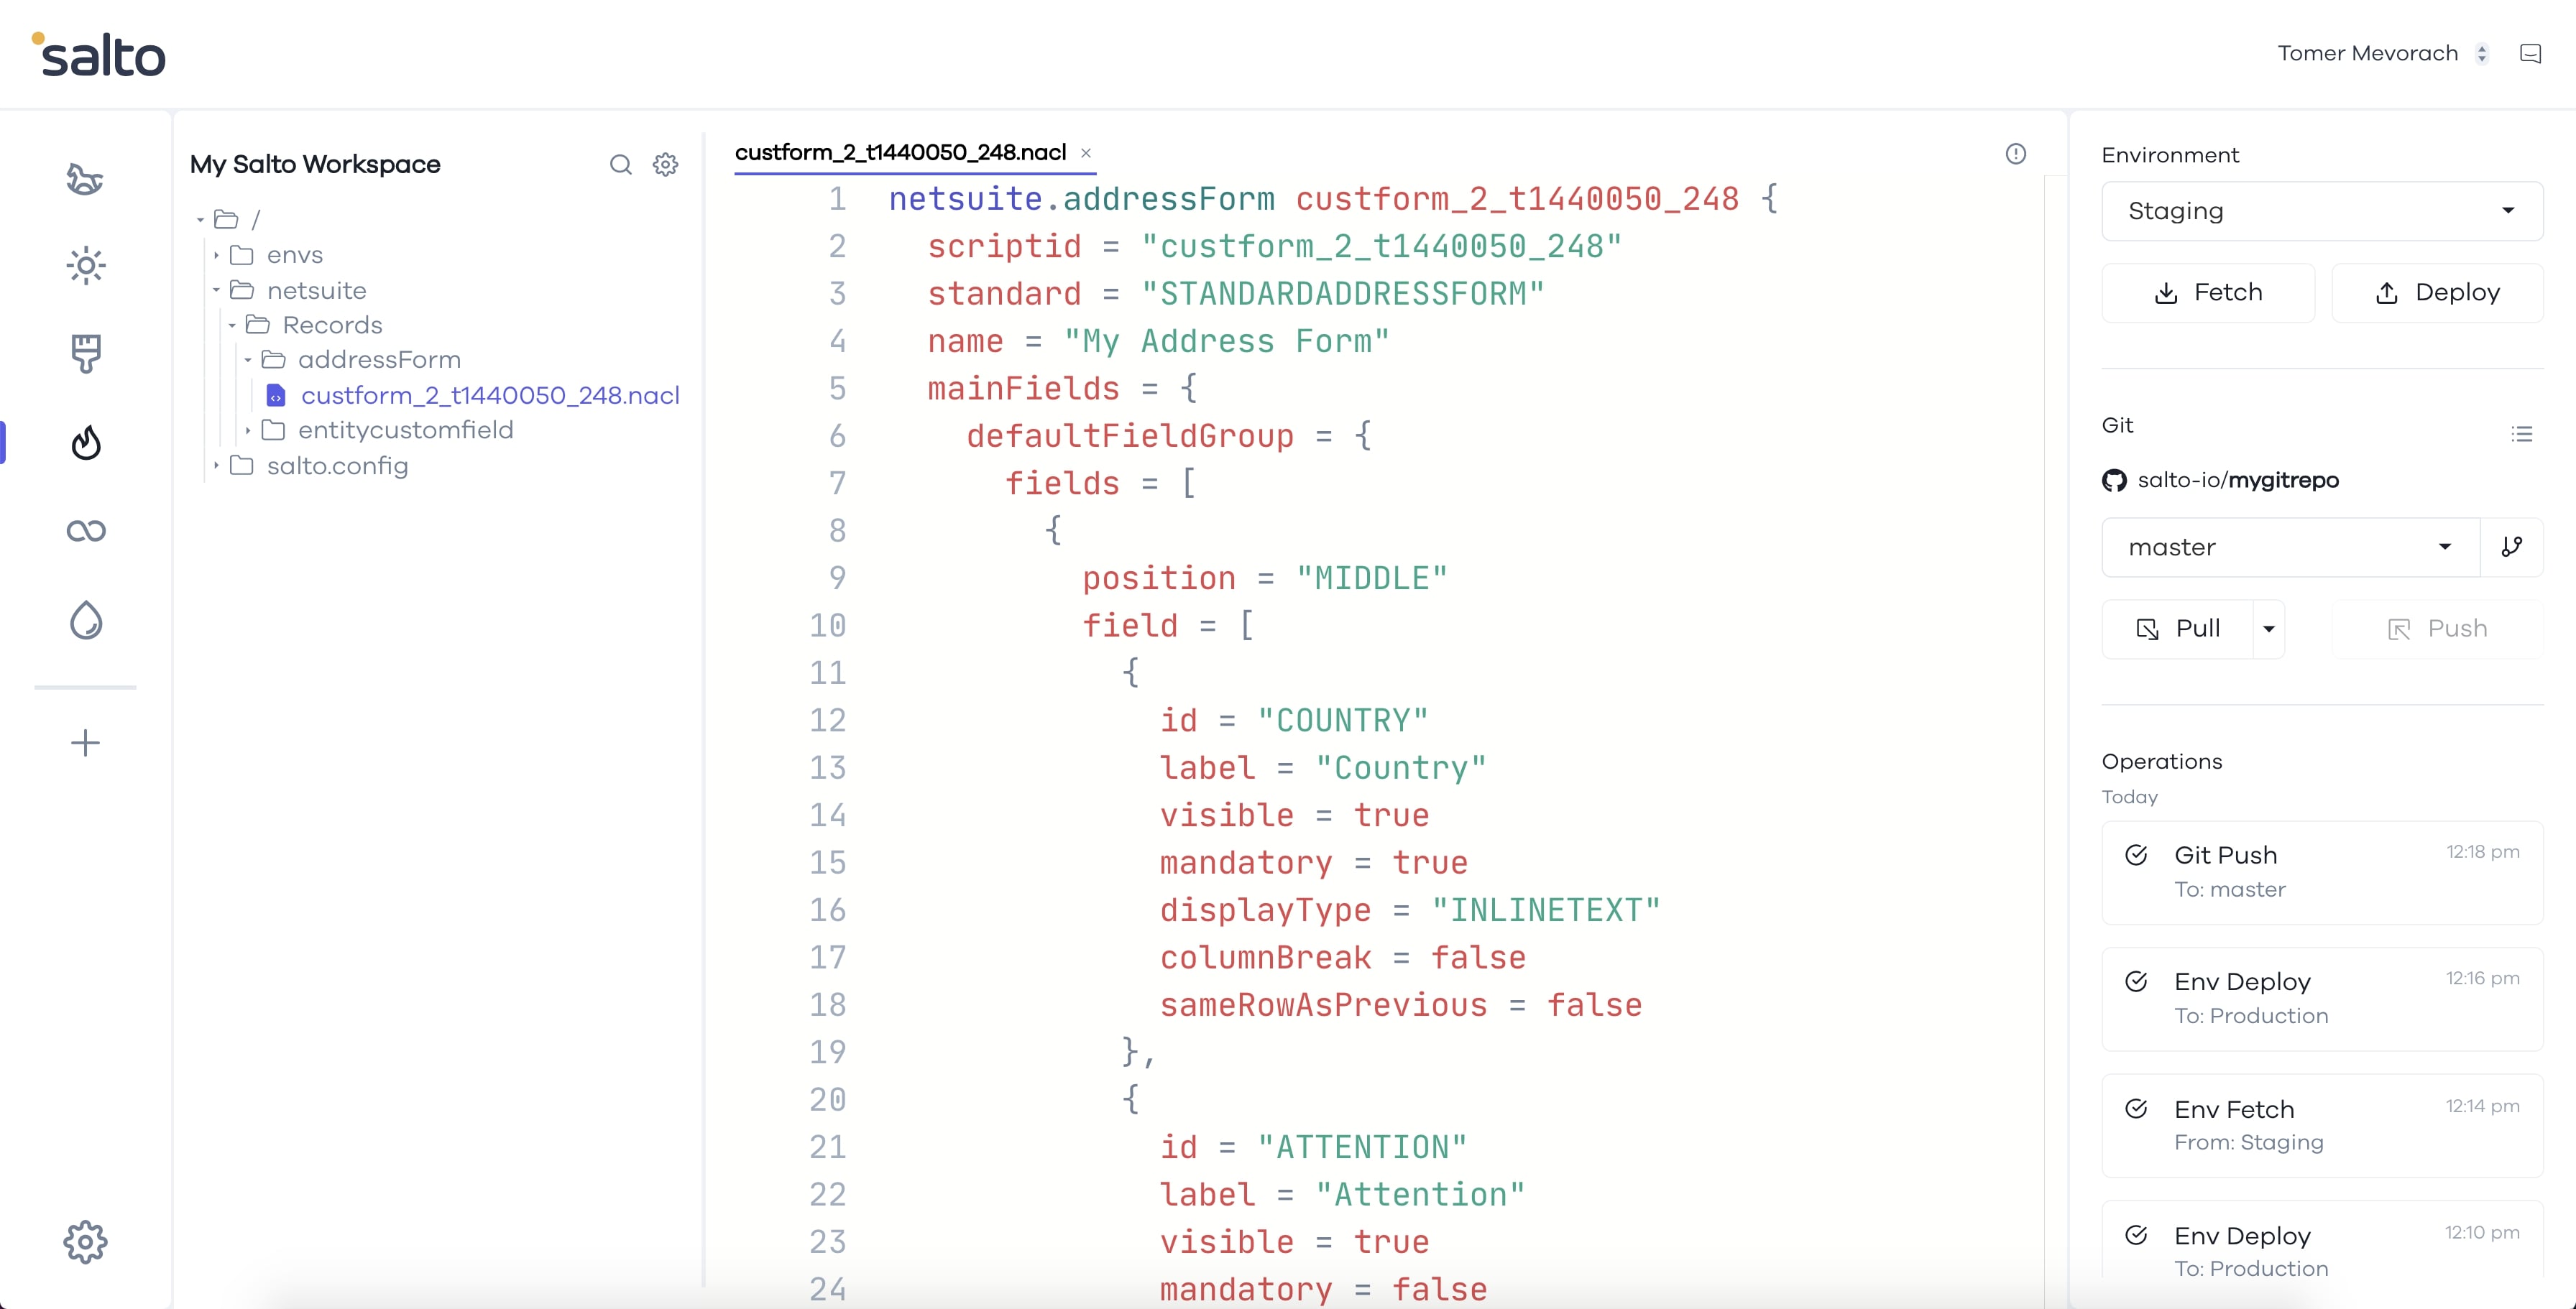Collapse the Records folder
The image size is (2576, 1309).
[x=232, y=325]
